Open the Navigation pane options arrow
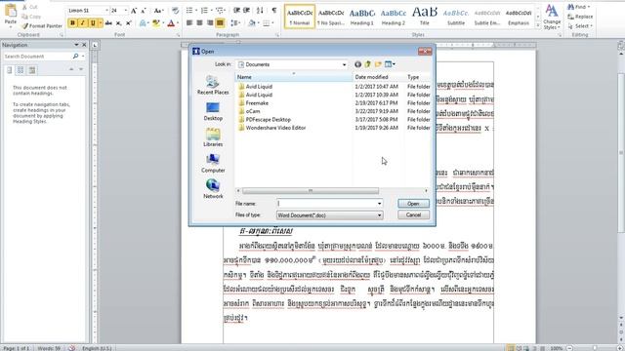The image size is (625, 351). pyautogui.click(x=76, y=45)
